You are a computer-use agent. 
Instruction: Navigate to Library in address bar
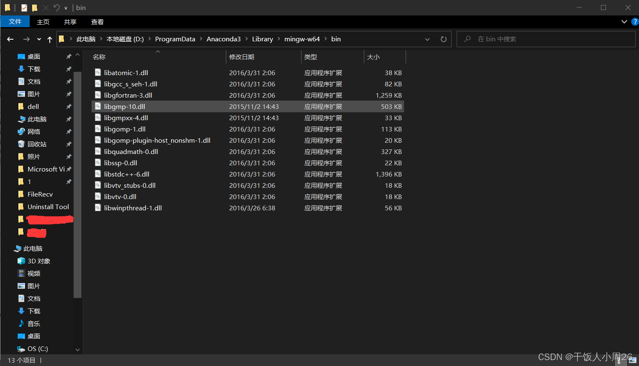pyautogui.click(x=263, y=39)
